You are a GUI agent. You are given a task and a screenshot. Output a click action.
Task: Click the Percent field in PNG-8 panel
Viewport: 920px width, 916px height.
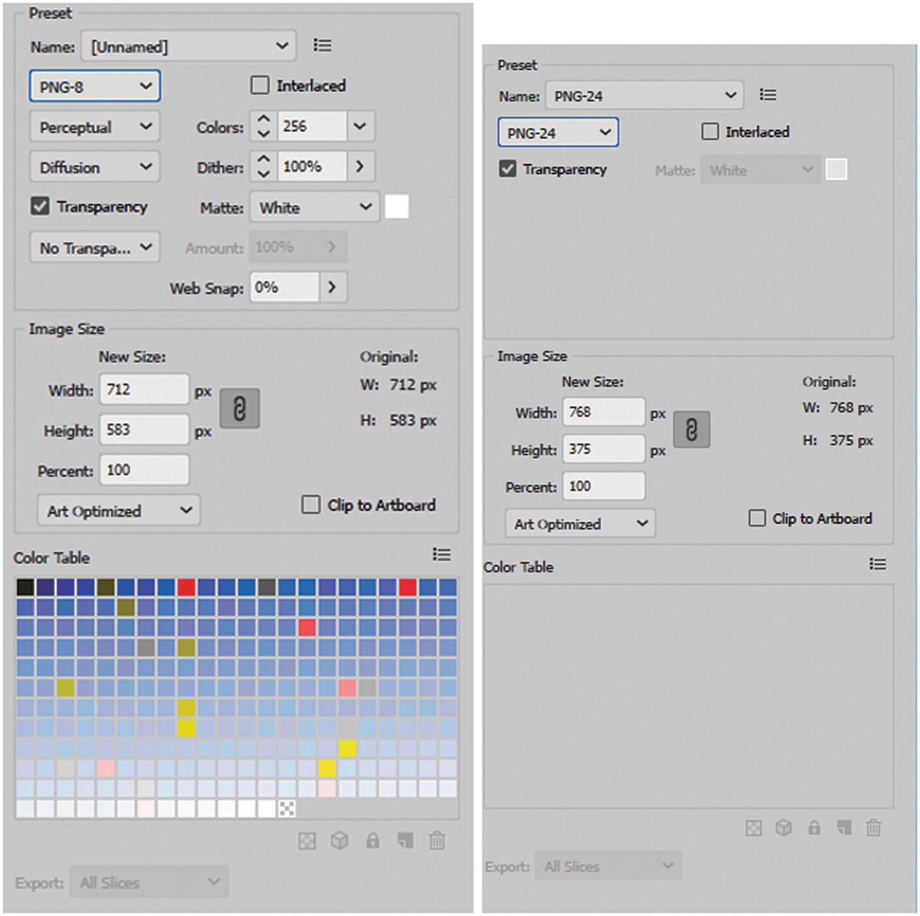pyautogui.click(x=144, y=470)
